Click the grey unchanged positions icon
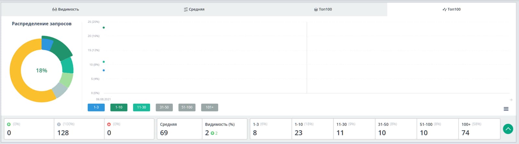Screen dimensions: 519x144 click(59, 124)
